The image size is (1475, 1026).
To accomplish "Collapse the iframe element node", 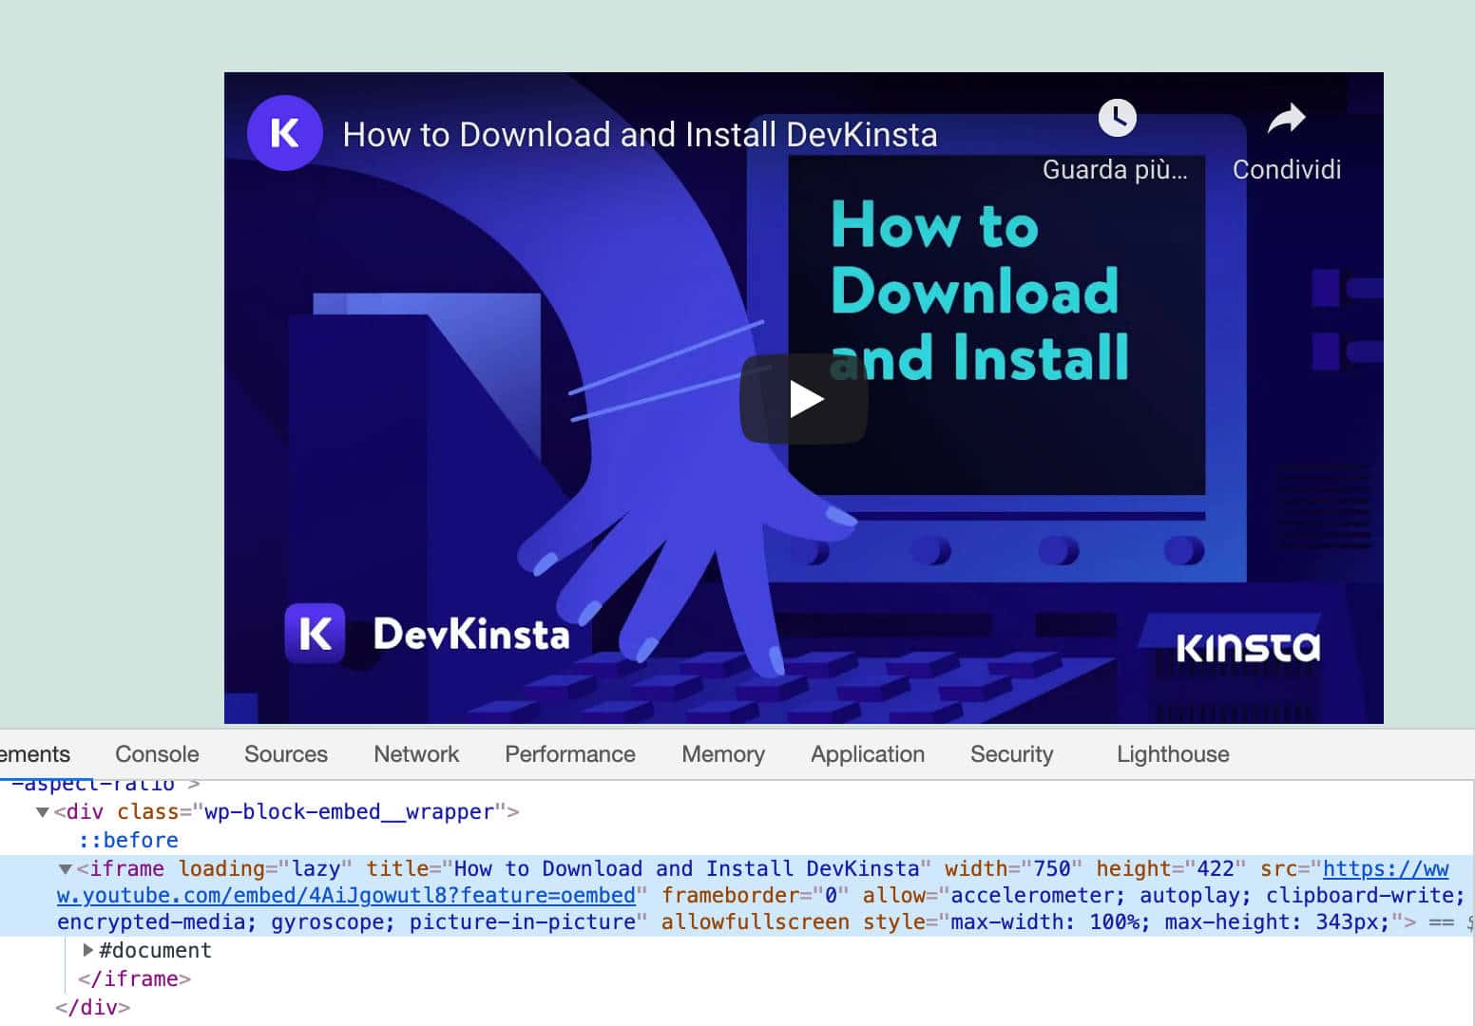I will [66, 869].
